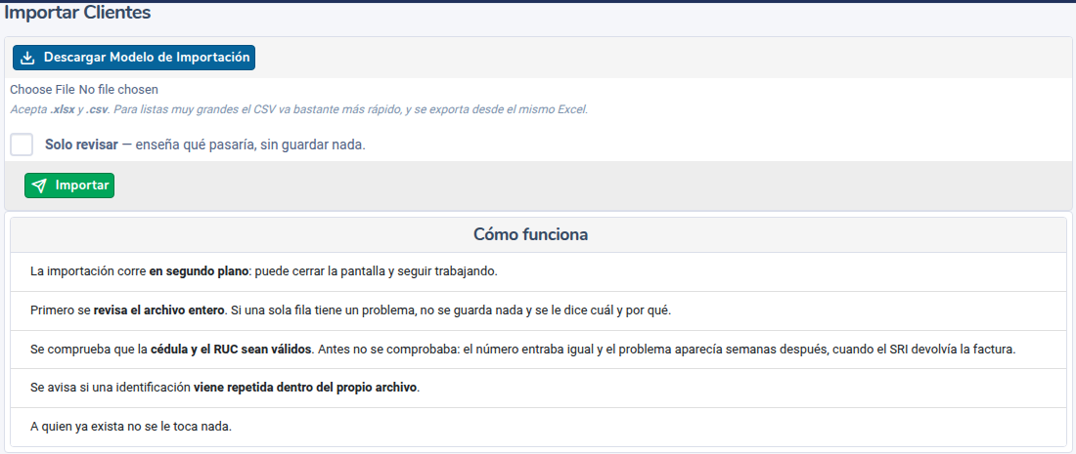Viewport: 1076px width, 454px height.
Task: Click the Importar Clientes page heading
Action: pyautogui.click(x=77, y=13)
